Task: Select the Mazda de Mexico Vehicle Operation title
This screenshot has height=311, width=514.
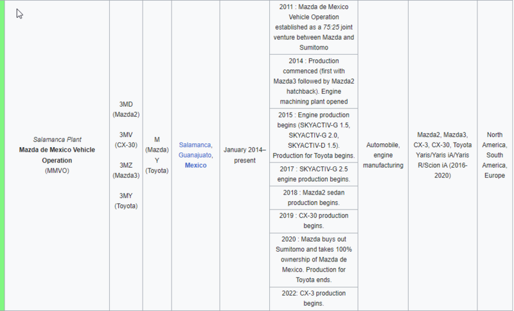Action: point(57,155)
